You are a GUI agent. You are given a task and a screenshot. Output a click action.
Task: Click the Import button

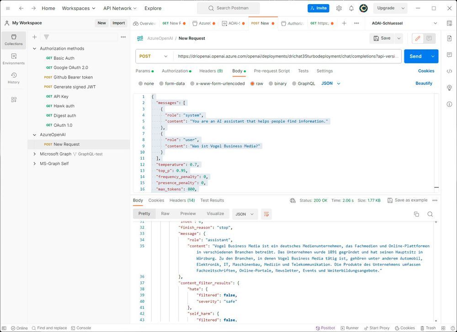tap(119, 23)
